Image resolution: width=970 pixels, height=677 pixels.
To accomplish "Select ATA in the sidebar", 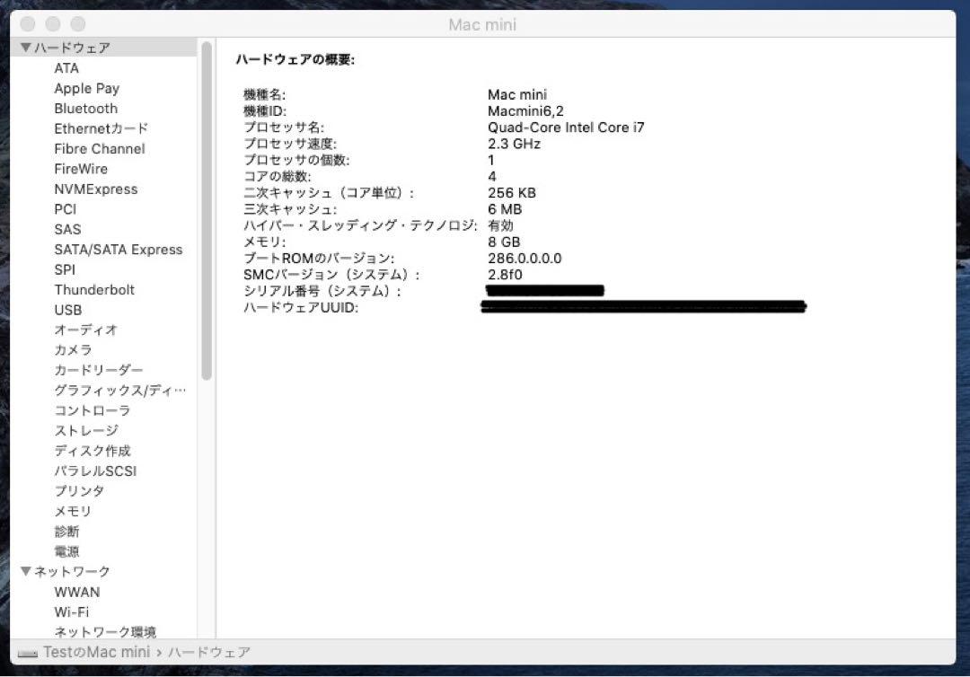I will point(66,68).
